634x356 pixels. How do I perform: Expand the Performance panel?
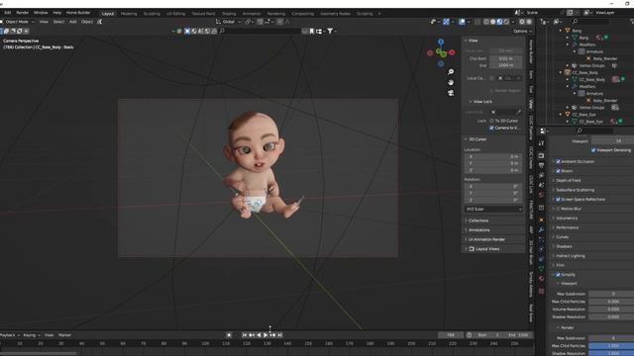click(567, 227)
